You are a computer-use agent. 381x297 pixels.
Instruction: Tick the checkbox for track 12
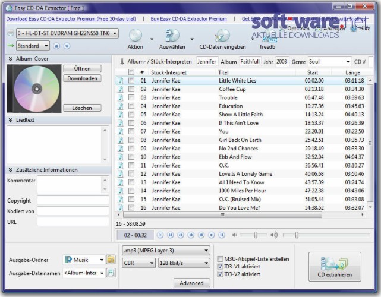click(131, 174)
